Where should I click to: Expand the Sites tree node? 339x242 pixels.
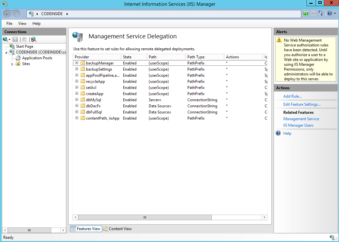pos(12,64)
